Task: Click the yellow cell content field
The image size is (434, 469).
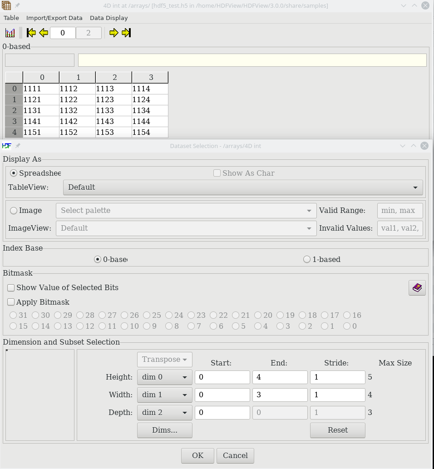Action: 252,60
